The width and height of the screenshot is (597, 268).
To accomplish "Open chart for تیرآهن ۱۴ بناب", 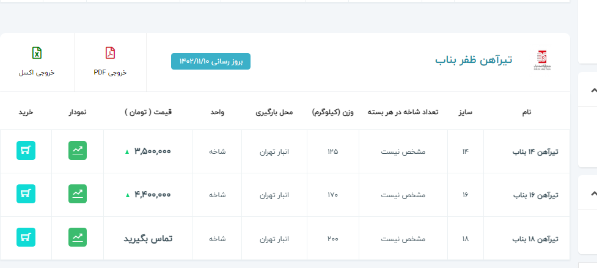I will point(78,151).
